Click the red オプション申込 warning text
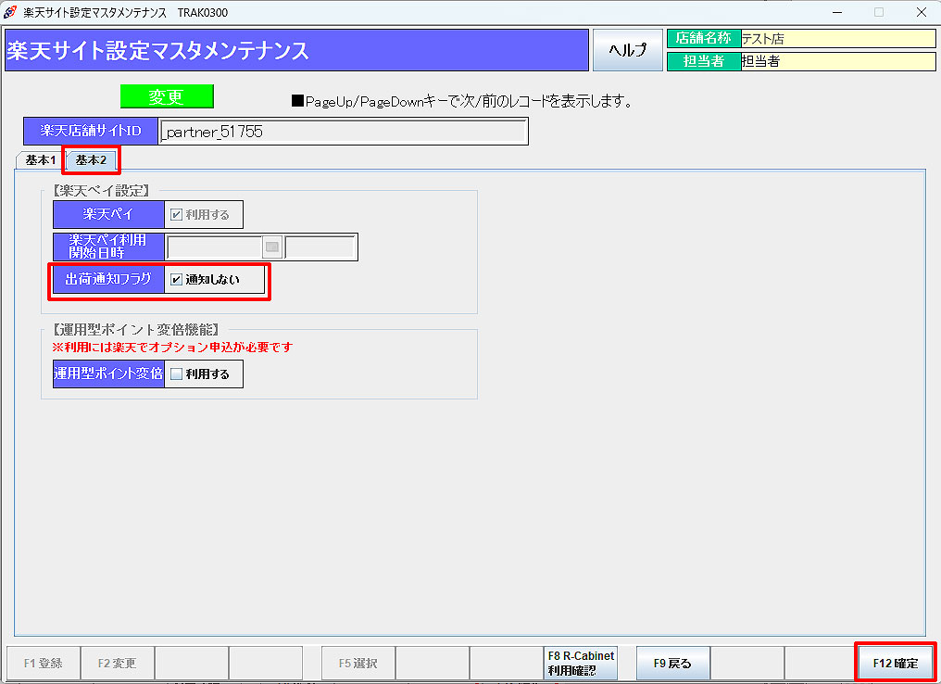Screen dimensions: 941x684 pyautogui.click(x=173, y=348)
